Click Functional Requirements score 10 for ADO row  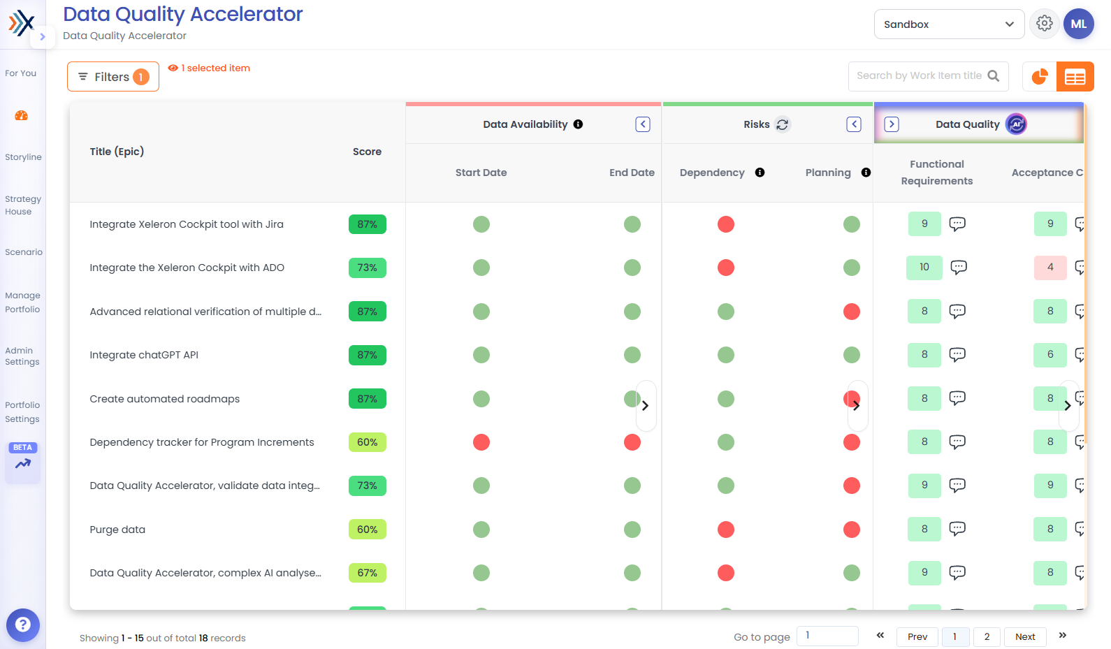point(924,267)
